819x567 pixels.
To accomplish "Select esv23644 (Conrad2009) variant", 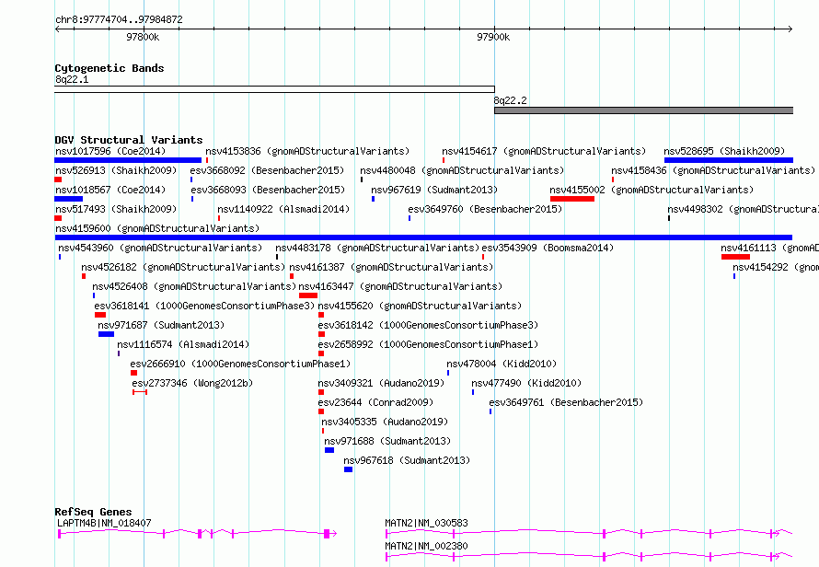I will (375, 402).
